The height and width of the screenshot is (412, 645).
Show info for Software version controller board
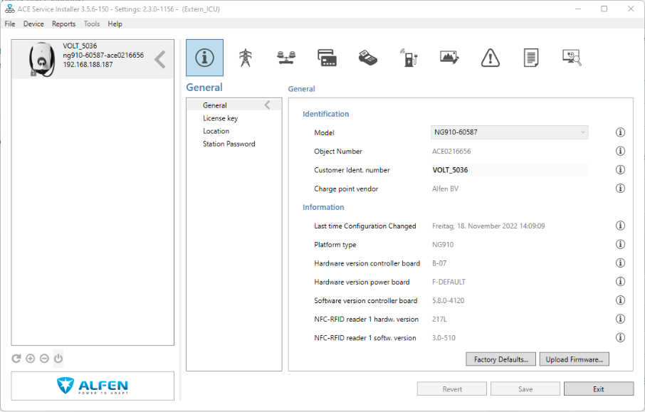pos(620,300)
